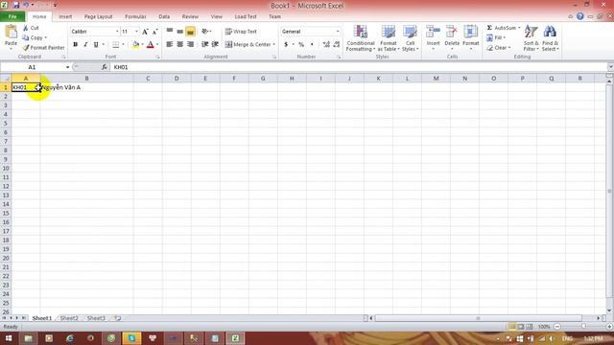Increase font size with Grow Font
Screen dimensions: 614x345
click(145, 32)
